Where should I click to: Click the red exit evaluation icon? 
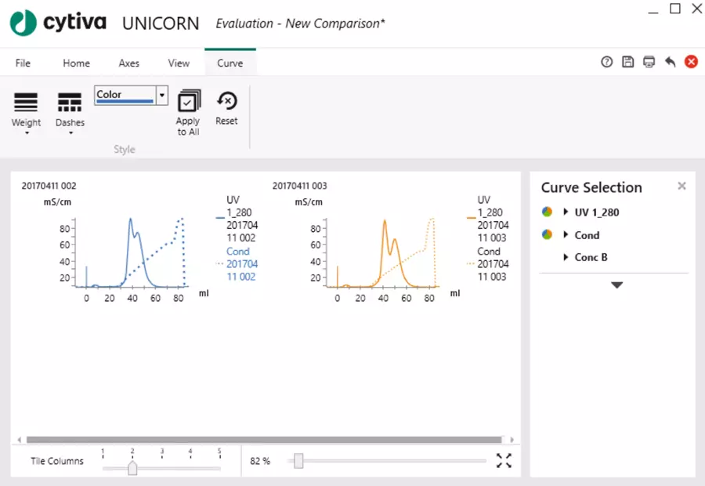coord(691,61)
